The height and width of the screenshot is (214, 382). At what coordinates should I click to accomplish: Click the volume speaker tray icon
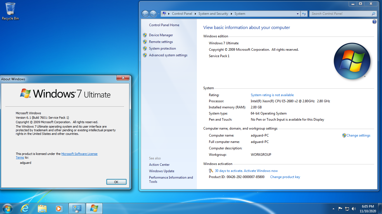point(354,208)
